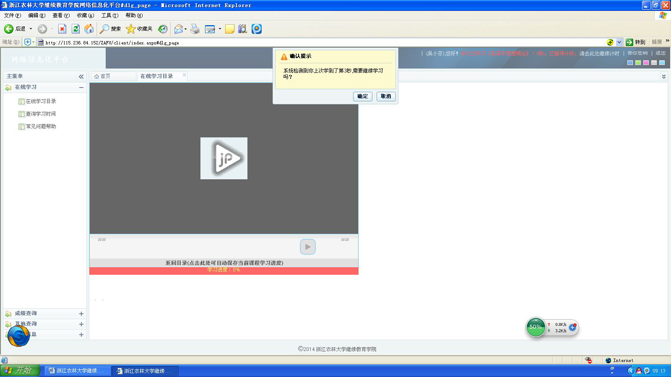The height and width of the screenshot is (377, 671).
Task: Switch to the 首页 tab
Action: [x=105, y=76]
